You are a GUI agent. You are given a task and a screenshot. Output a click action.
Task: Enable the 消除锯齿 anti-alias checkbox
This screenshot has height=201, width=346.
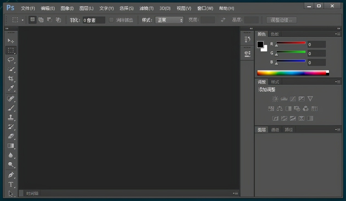tap(111, 20)
